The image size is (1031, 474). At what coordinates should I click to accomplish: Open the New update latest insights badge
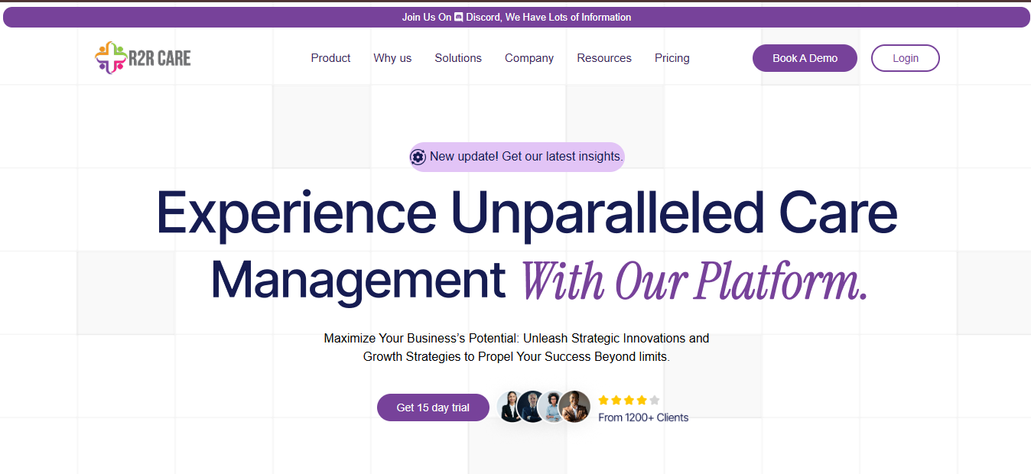tap(526, 157)
